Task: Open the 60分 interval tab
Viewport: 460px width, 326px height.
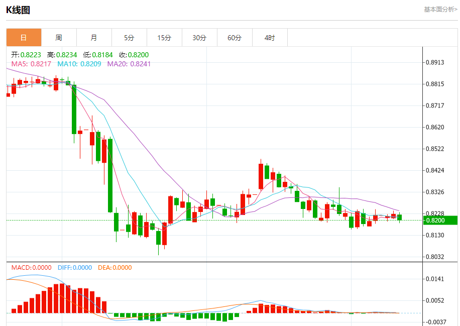Action: point(235,38)
